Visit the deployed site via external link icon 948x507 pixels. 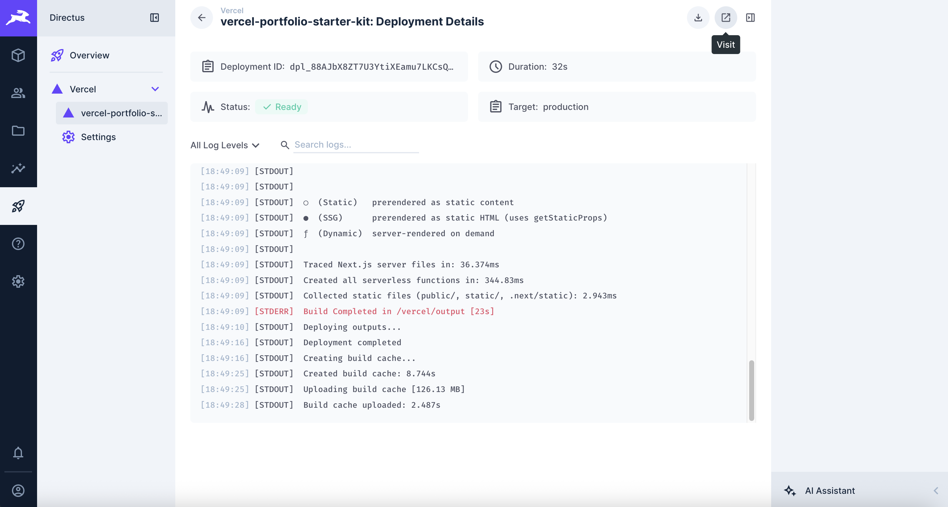725,17
